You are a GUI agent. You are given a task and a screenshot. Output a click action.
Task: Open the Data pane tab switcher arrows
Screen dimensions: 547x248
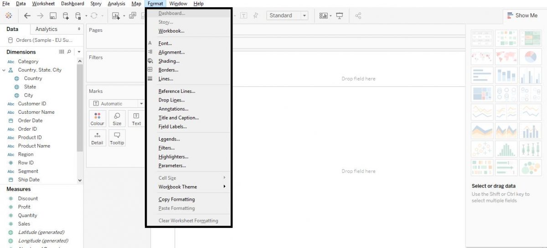tap(79, 29)
